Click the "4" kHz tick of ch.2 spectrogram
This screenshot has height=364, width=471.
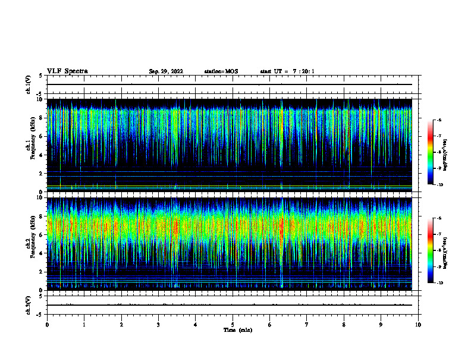(x=41, y=253)
